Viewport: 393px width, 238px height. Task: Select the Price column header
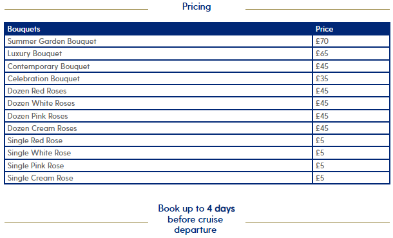click(x=324, y=29)
